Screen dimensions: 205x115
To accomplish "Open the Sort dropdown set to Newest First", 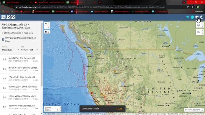I will pos(29,50).
